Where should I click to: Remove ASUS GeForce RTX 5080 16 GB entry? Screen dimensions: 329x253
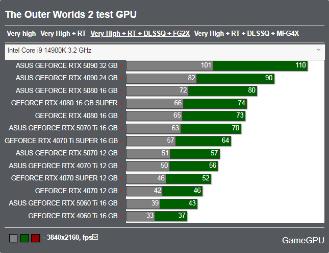tap(121, 91)
